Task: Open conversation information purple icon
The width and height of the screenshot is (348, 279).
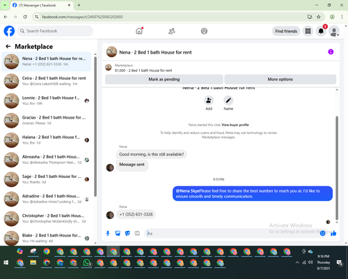Action: (331, 52)
